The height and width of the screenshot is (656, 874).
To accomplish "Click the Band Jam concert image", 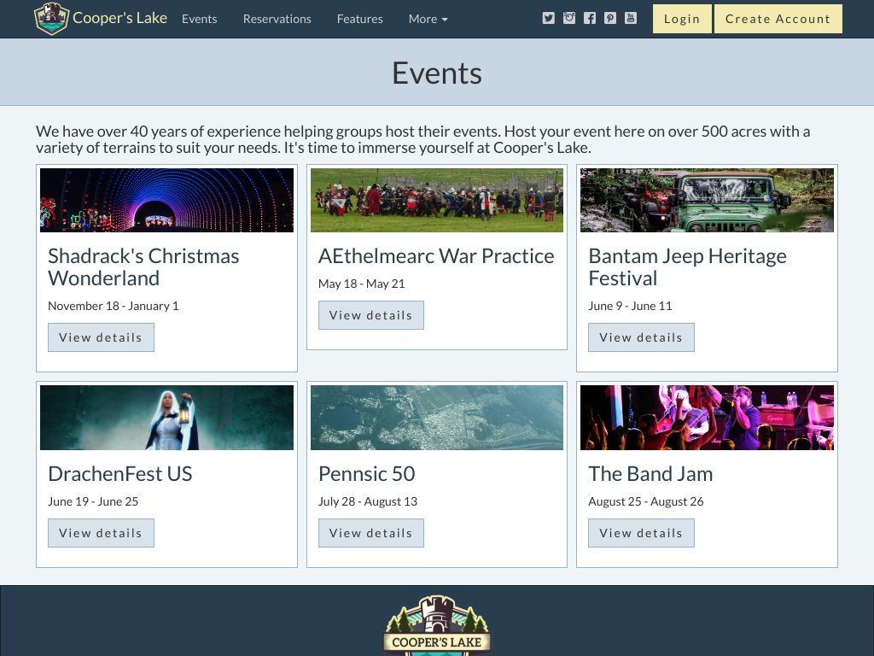I will point(707,418).
